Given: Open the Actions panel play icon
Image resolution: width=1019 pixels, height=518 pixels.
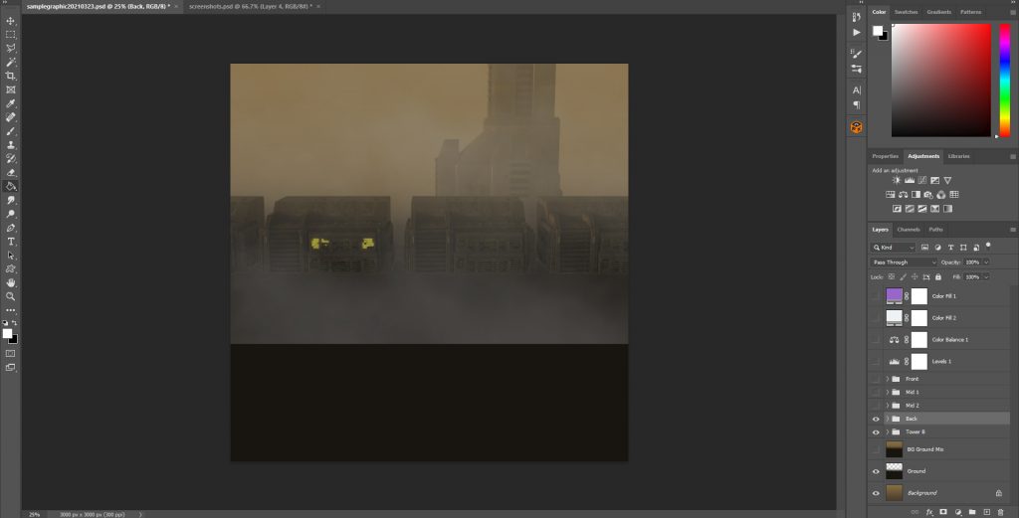Looking at the screenshot, I should (856, 32).
